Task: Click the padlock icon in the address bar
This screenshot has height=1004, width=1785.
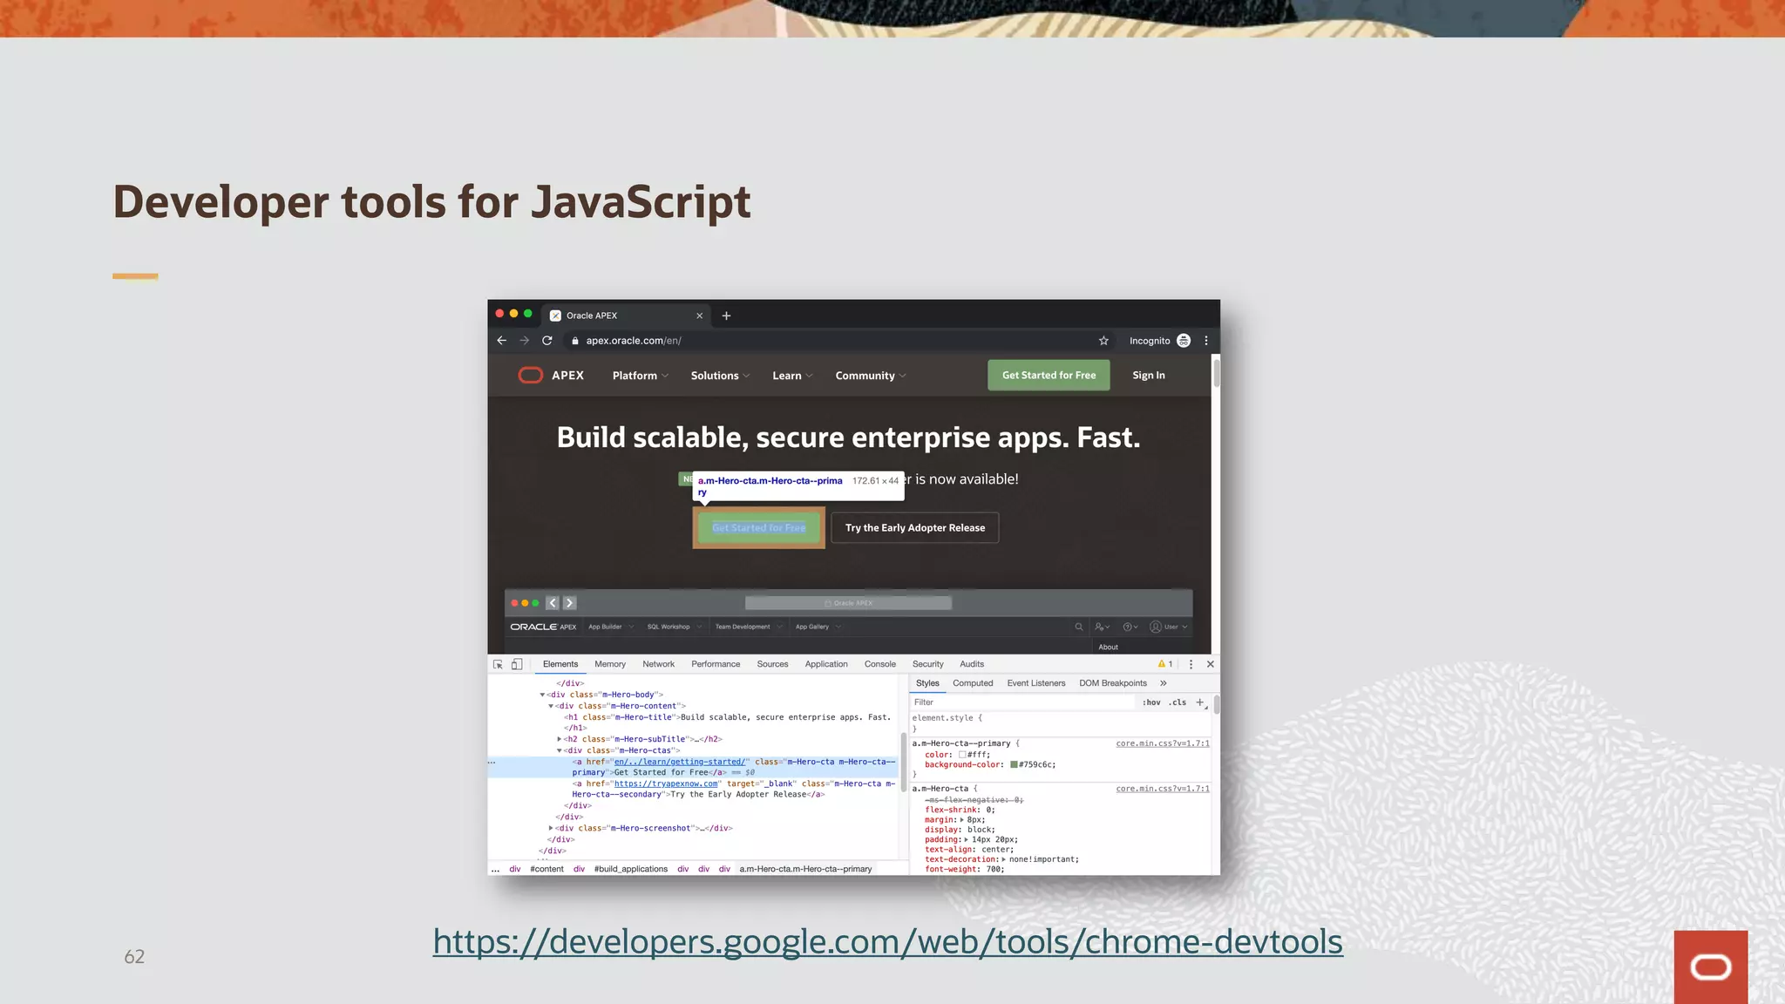Action: click(x=575, y=341)
